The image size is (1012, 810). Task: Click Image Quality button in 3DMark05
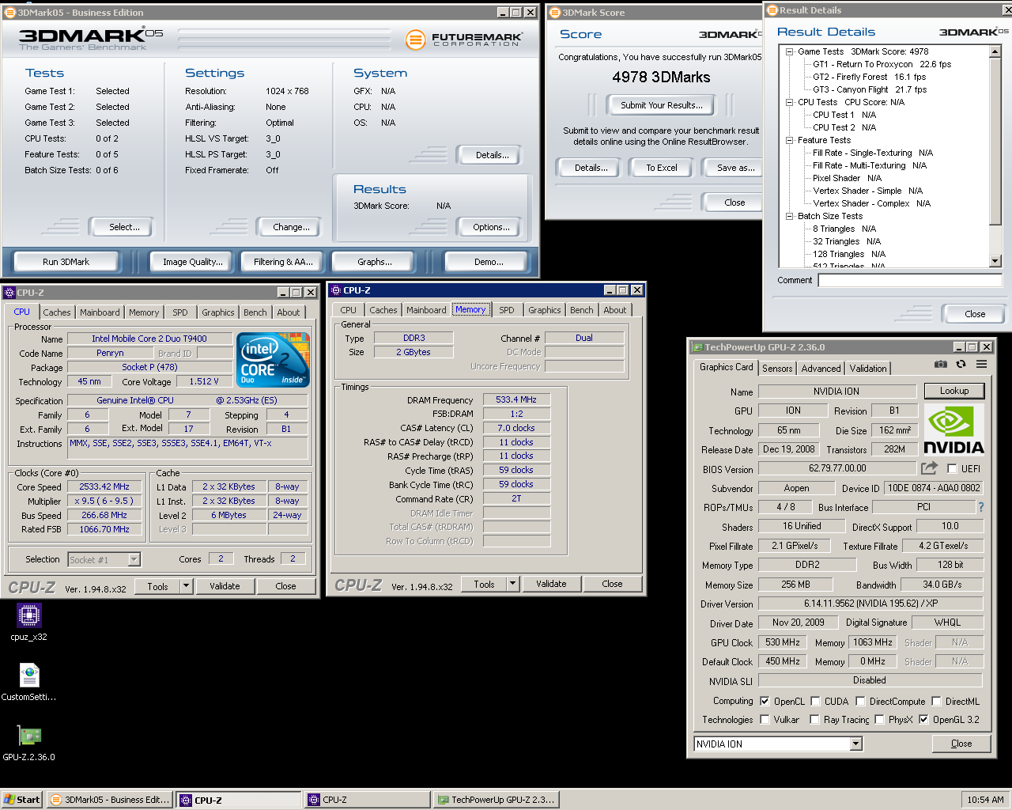[x=193, y=262]
